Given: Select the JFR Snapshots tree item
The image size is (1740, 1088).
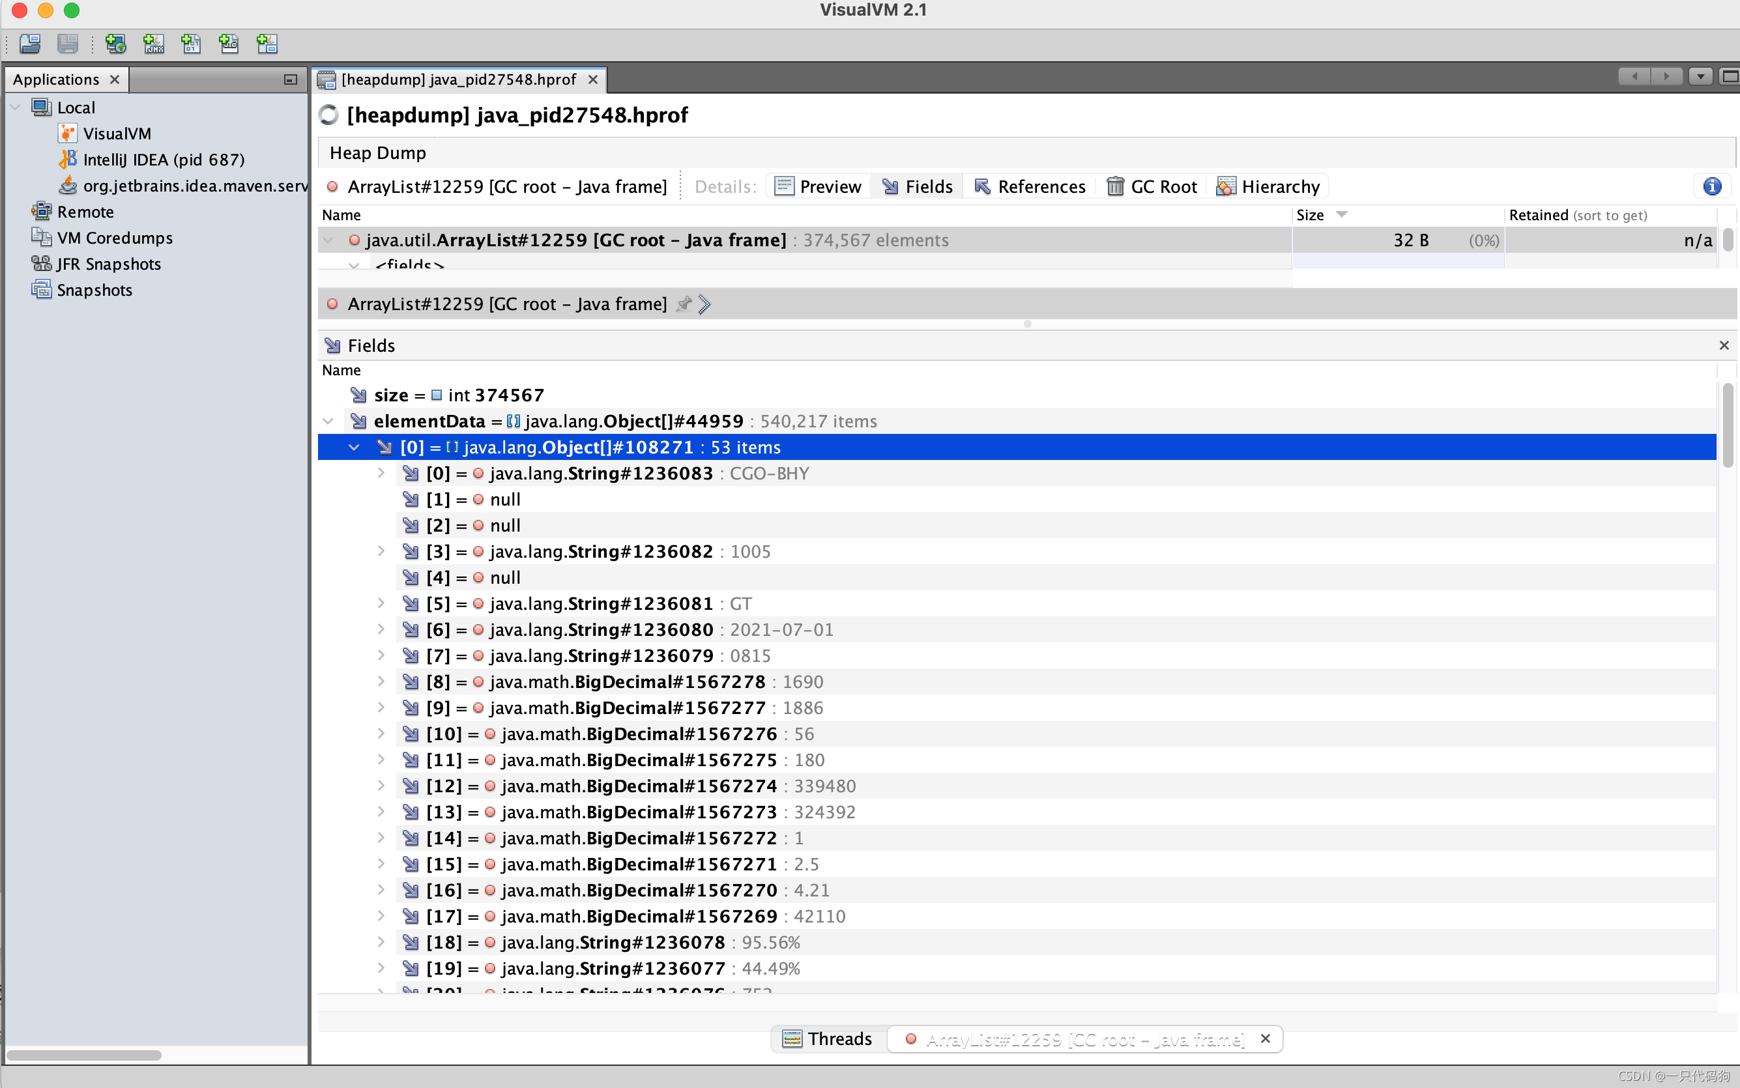Looking at the screenshot, I should tap(109, 264).
